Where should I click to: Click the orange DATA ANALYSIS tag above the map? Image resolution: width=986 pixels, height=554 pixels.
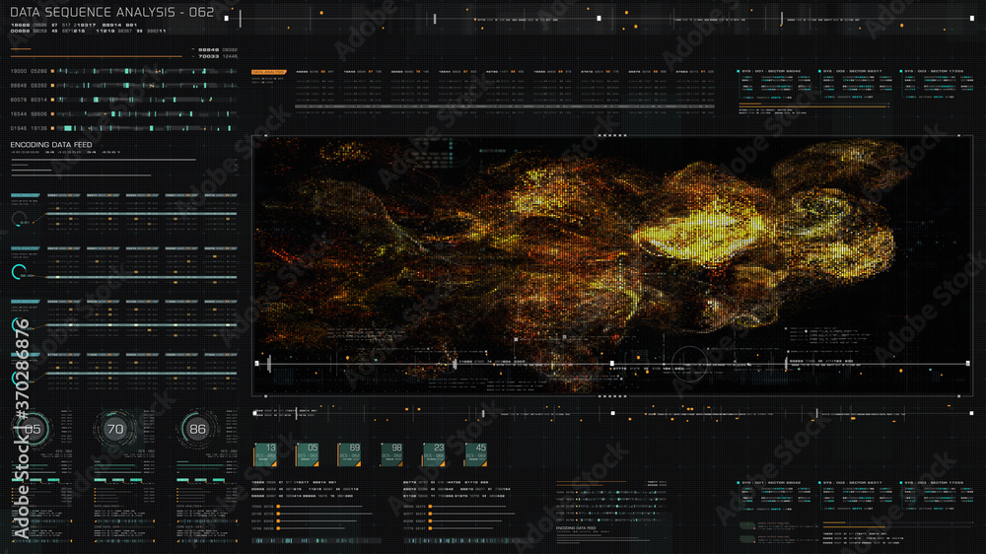268,72
